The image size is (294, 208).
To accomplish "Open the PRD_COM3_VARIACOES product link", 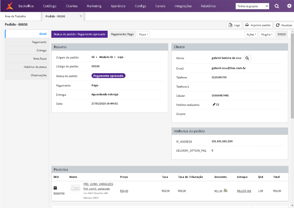I will 99,184.
